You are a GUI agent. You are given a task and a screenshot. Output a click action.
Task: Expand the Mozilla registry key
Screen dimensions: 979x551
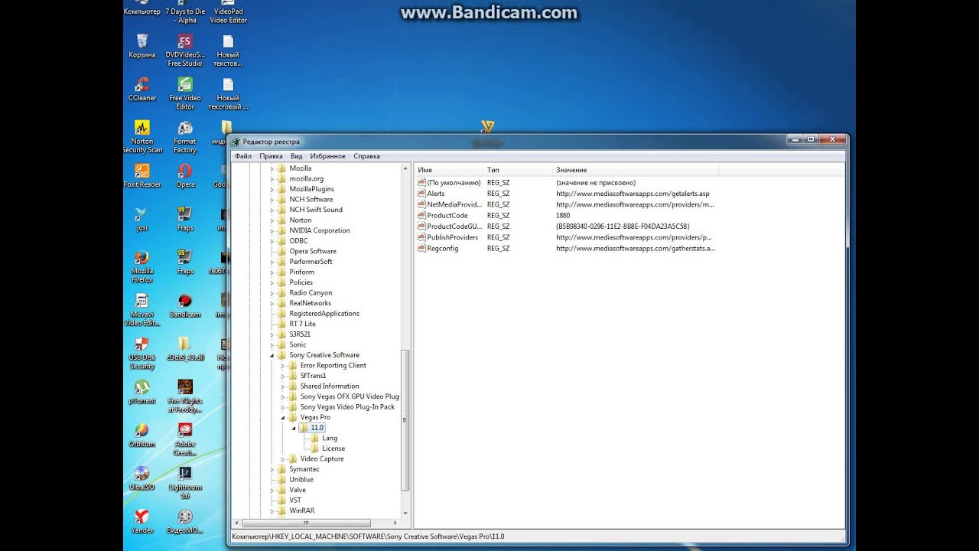coord(272,168)
